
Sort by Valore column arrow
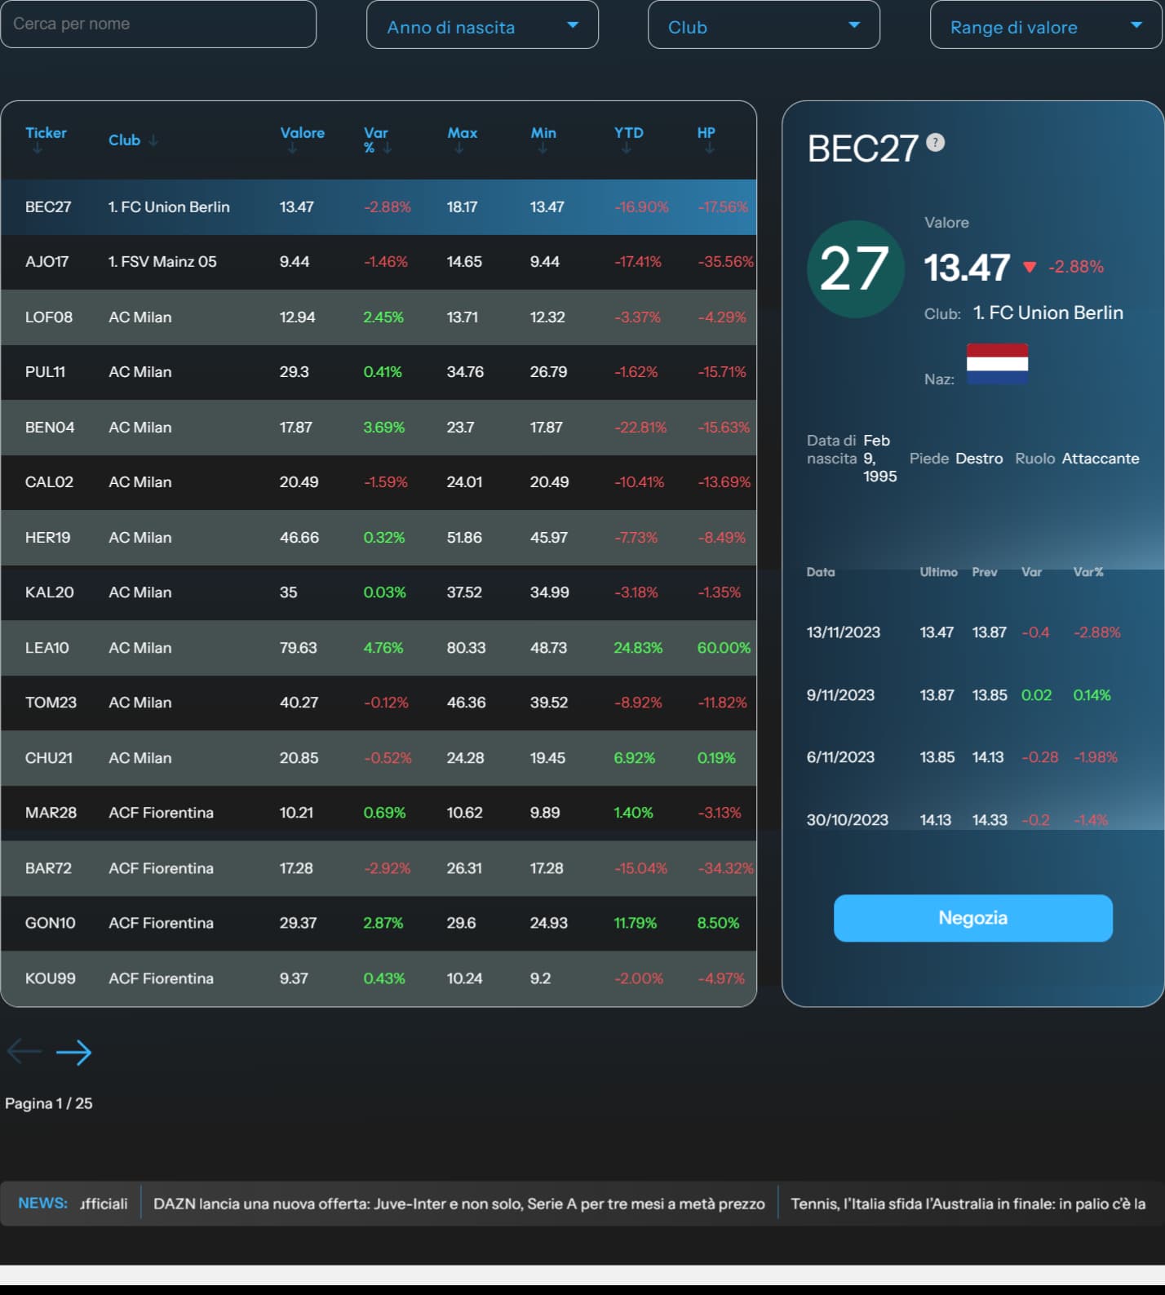pyautogui.click(x=292, y=148)
